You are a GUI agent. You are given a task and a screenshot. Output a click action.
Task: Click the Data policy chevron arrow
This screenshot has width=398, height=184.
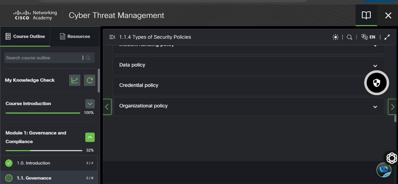click(375, 66)
